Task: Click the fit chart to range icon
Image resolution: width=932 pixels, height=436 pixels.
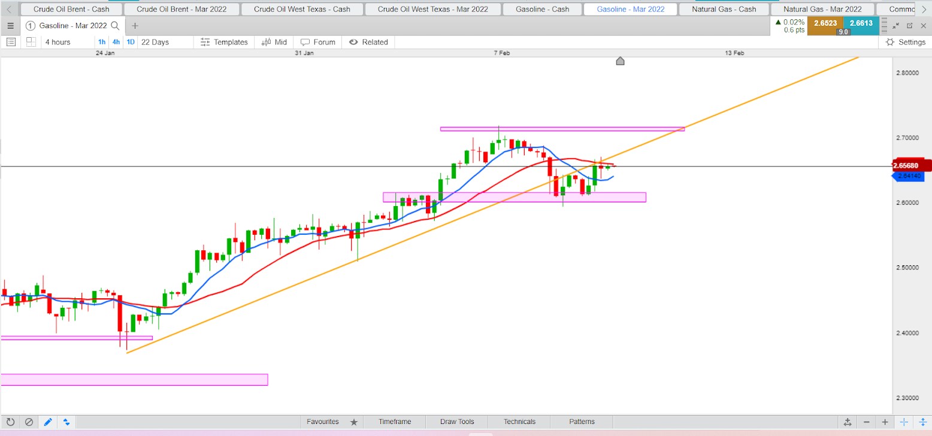Action: point(848,422)
